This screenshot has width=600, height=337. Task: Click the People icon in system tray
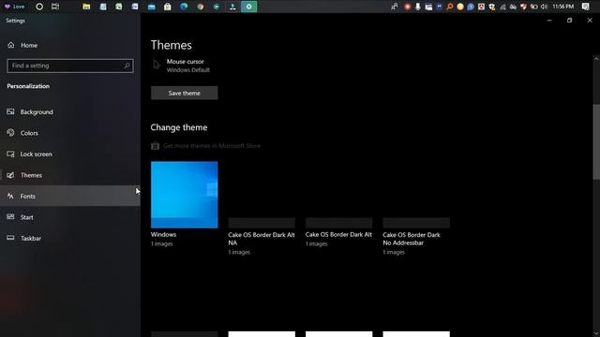395,7
